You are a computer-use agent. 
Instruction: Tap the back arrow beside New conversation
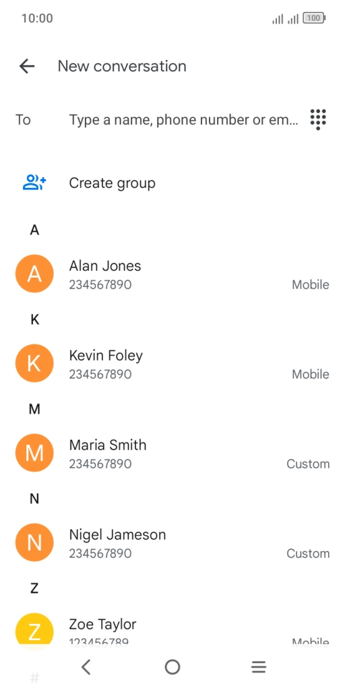point(27,67)
